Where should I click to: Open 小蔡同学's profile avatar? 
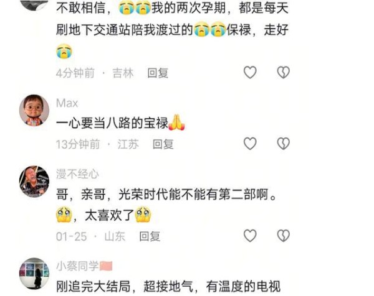tap(34, 274)
